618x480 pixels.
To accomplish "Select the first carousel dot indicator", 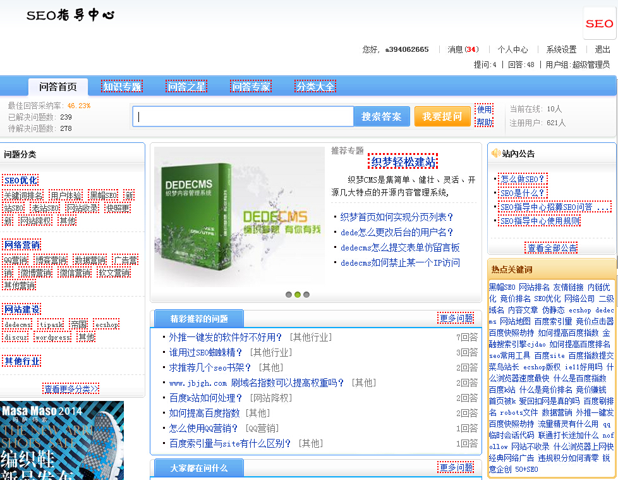I will tap(289, 295).
